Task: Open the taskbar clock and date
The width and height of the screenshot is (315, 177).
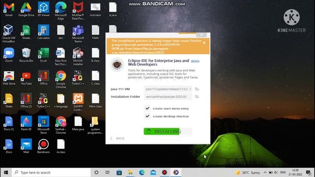Action: click(x=295, y=173)
